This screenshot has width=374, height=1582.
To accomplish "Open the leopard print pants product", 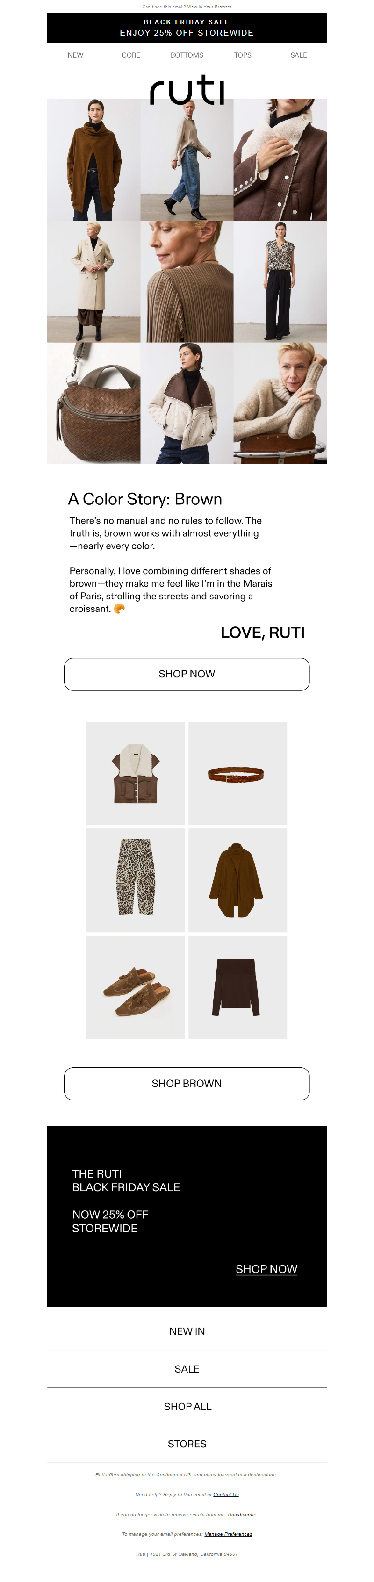I will click(136, 880).
